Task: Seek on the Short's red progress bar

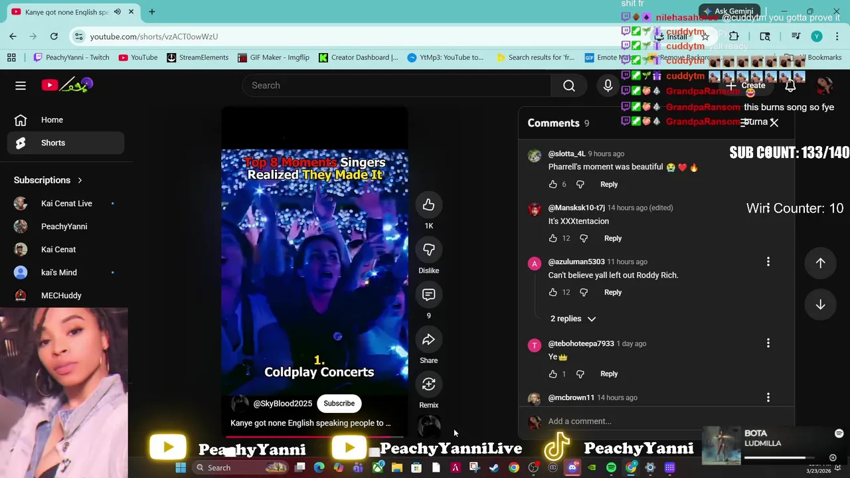Action: 315,438
